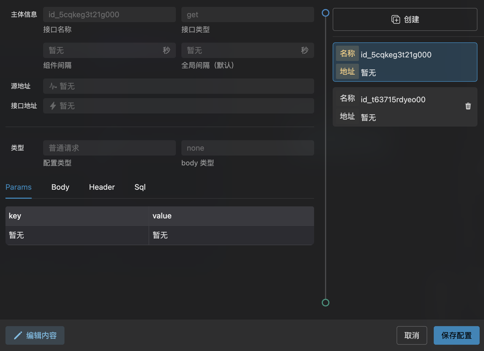Image resolution: width=484 pixels, height=351 pixels.
Task: Open the get interface type dropdown
Action: pos(247,14)
